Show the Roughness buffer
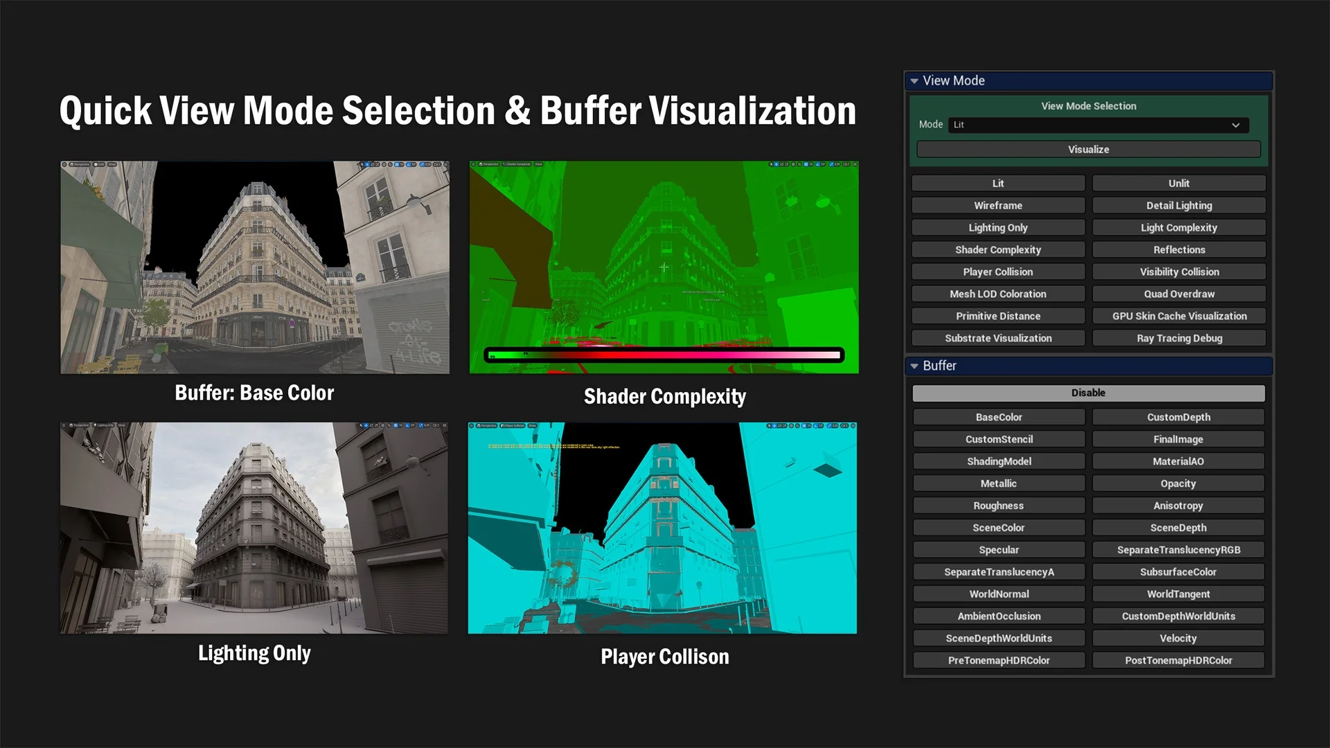Viewport: 1330px width, 748px height. (x=998, y=506)
